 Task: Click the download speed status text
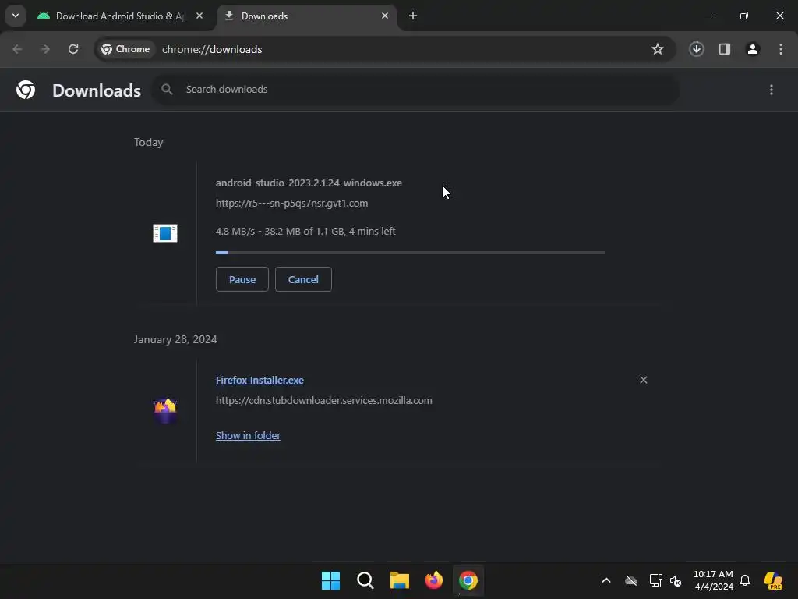click(x=305, y=231)
